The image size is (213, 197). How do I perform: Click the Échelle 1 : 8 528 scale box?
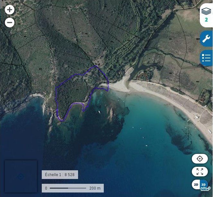[60, 174]
